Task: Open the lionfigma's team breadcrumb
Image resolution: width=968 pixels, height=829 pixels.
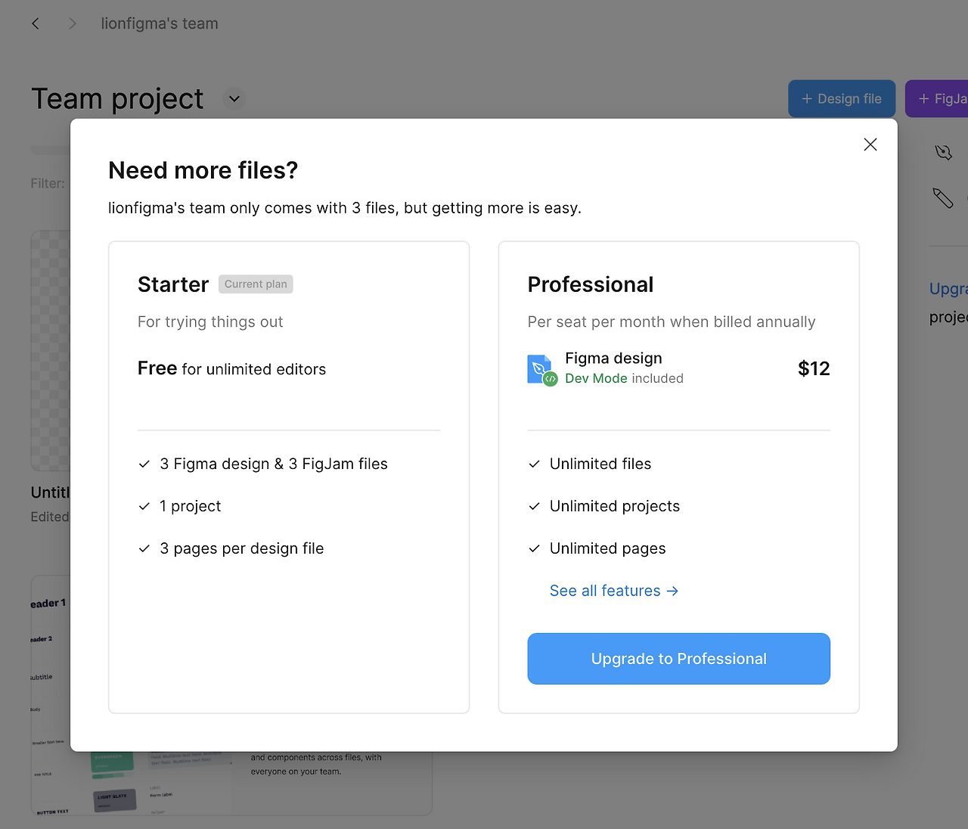Action: pos(160,23)
